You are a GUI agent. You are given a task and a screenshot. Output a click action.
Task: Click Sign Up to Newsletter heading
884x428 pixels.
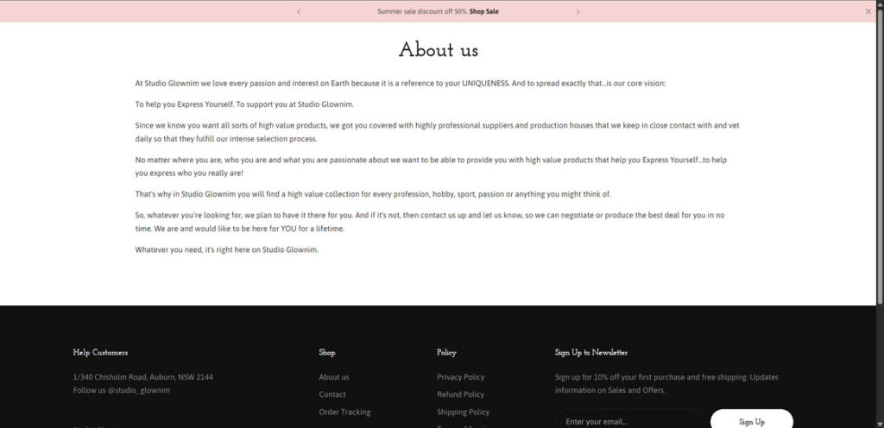coord(590,353)
